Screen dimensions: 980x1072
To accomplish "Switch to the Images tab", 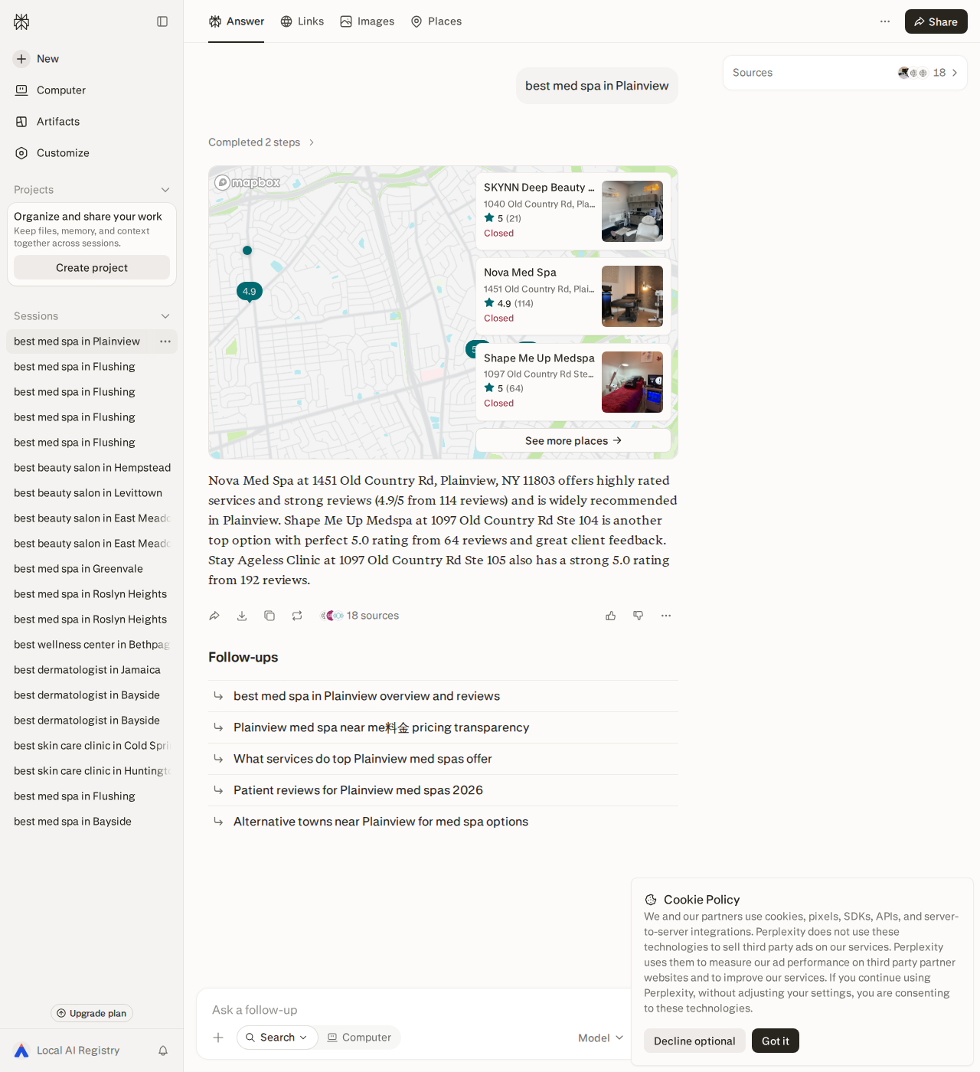I will coord(367,21).
